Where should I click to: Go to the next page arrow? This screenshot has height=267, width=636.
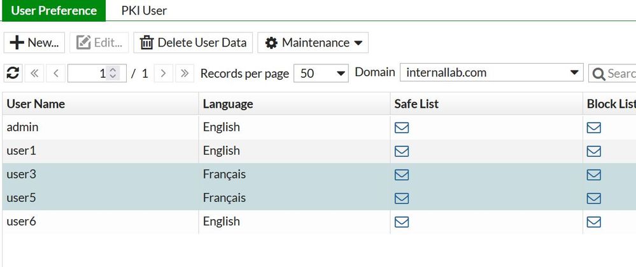tap(164, 73)
